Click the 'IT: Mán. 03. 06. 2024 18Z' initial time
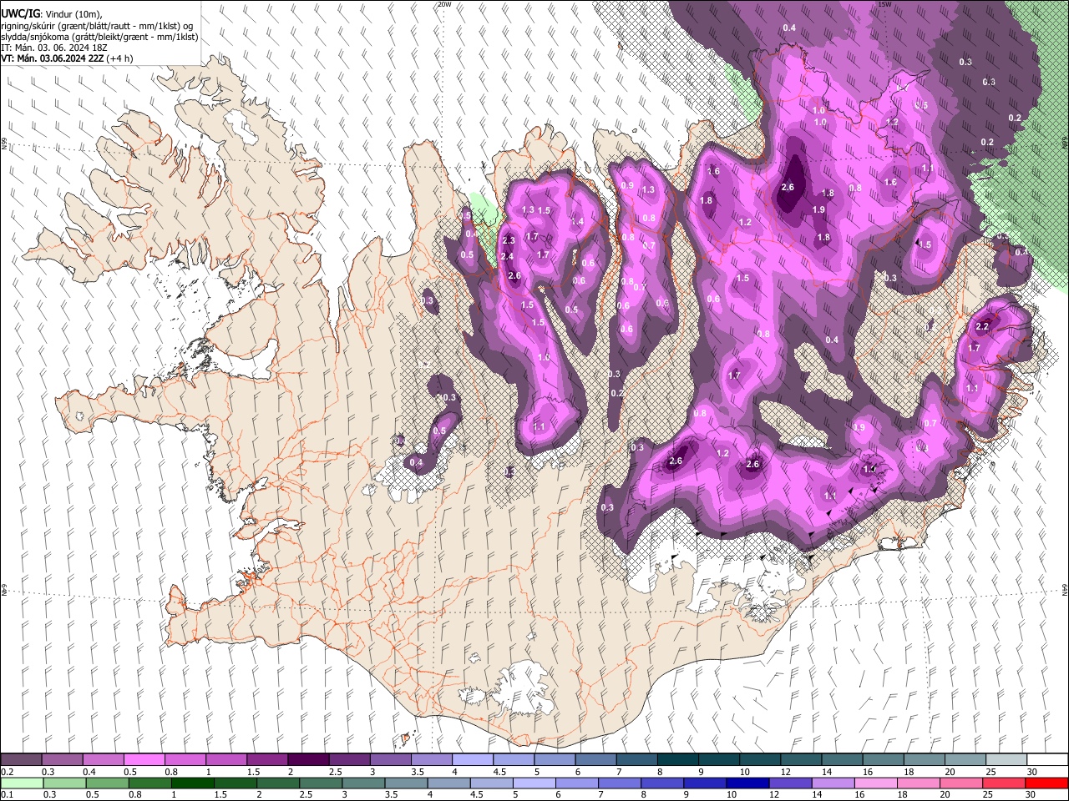 (x=53, y=48)
